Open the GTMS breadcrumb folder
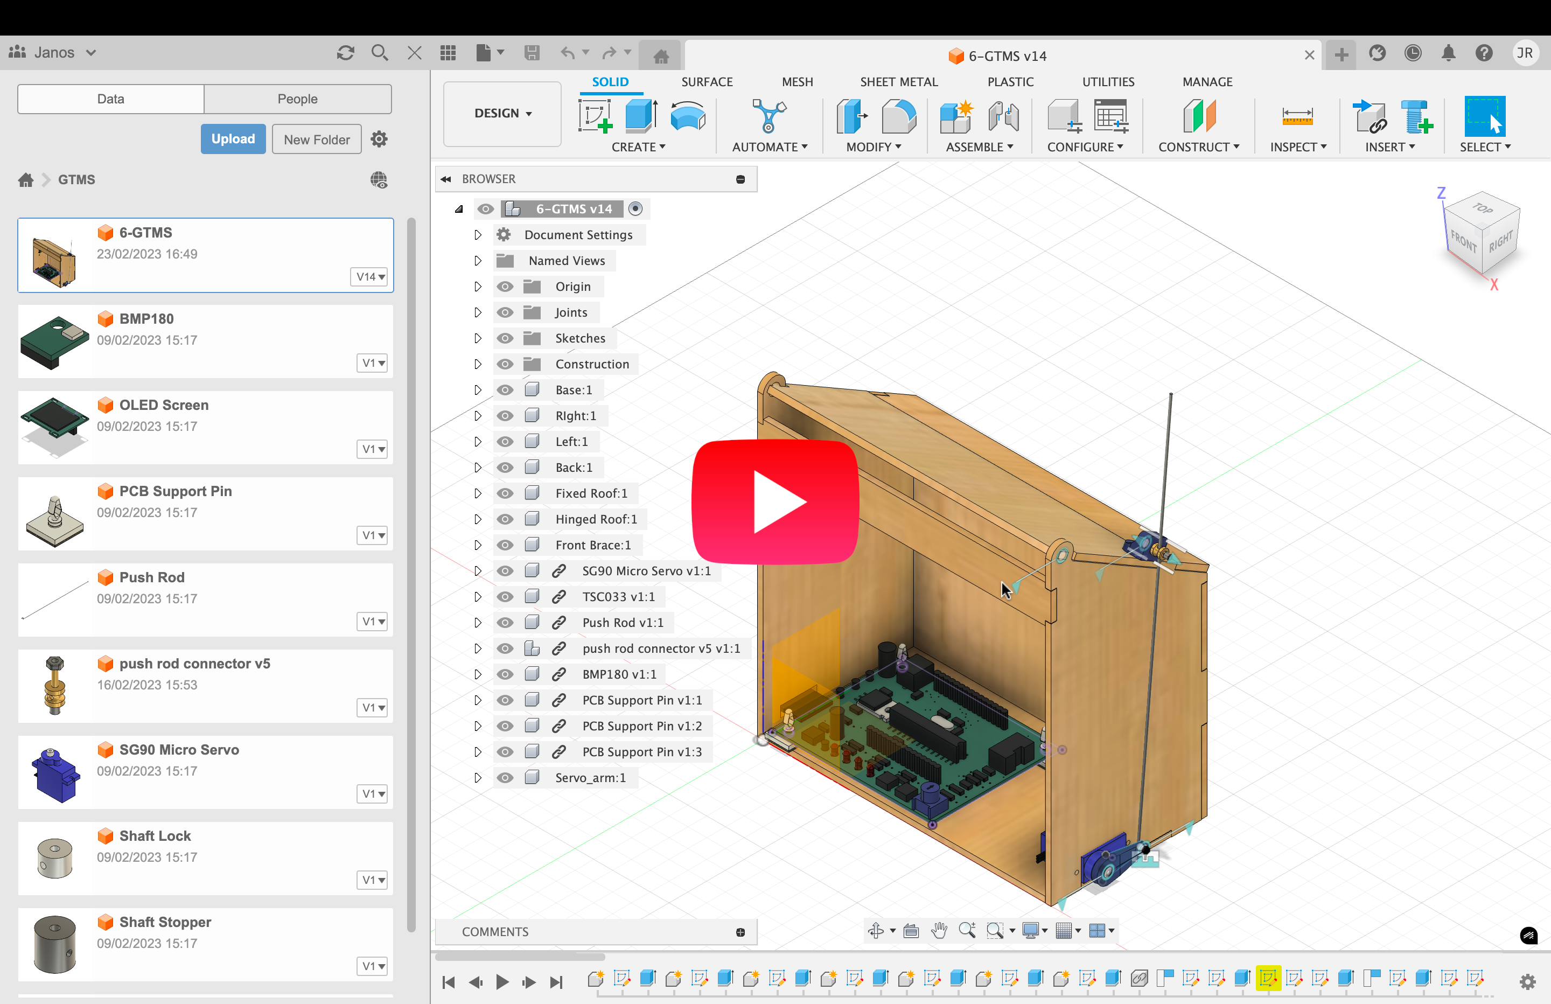The width and height of the screenshot is (1551, 1004). pyautogui.click(x=76, y=179)
